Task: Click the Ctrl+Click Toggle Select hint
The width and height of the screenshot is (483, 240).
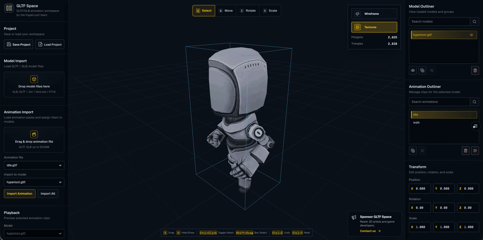Action: (217, 233)
